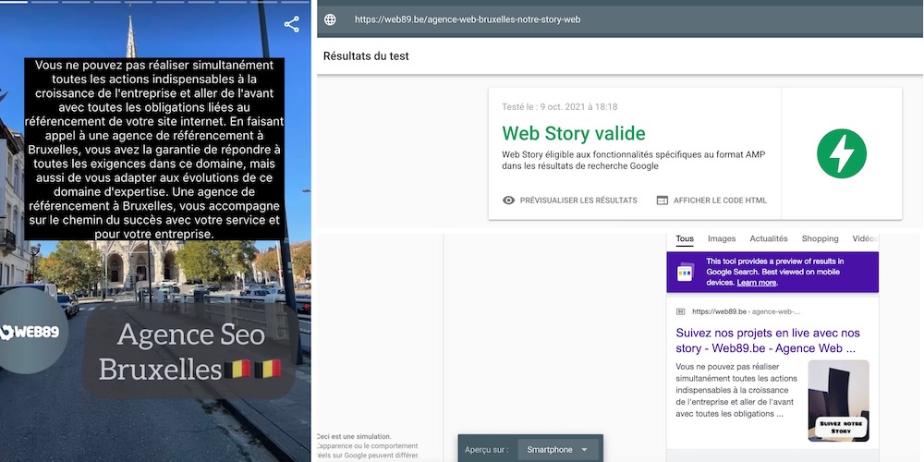Screen dimensions: 924x462
Task: Select the Tous search tab
Action: pyautogui.click(x=685, y=238)
